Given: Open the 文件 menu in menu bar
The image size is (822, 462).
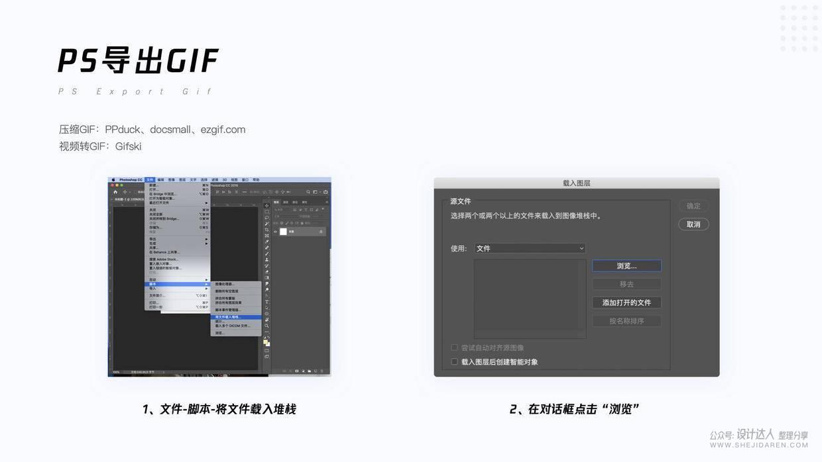Looking at the screenshot, I should click(x=150, y=179).
